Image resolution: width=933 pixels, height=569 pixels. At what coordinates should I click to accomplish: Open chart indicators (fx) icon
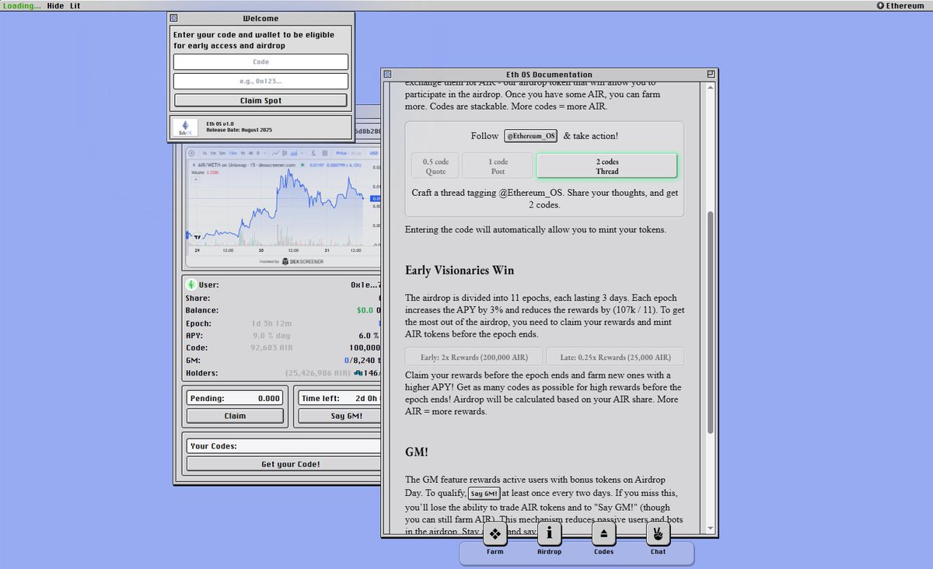313,153
